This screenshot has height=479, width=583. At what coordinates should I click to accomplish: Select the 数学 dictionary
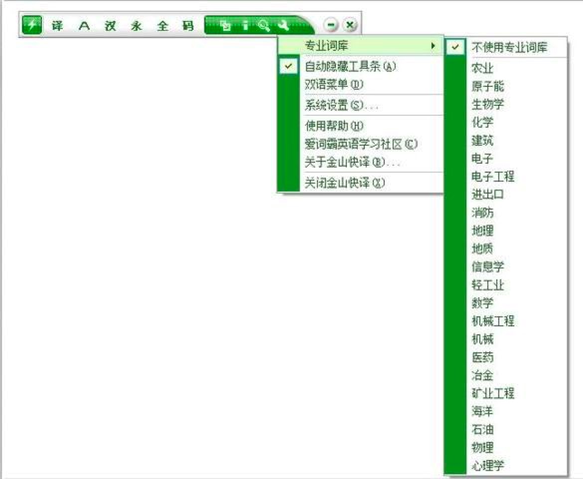click(x=506, y=303)
